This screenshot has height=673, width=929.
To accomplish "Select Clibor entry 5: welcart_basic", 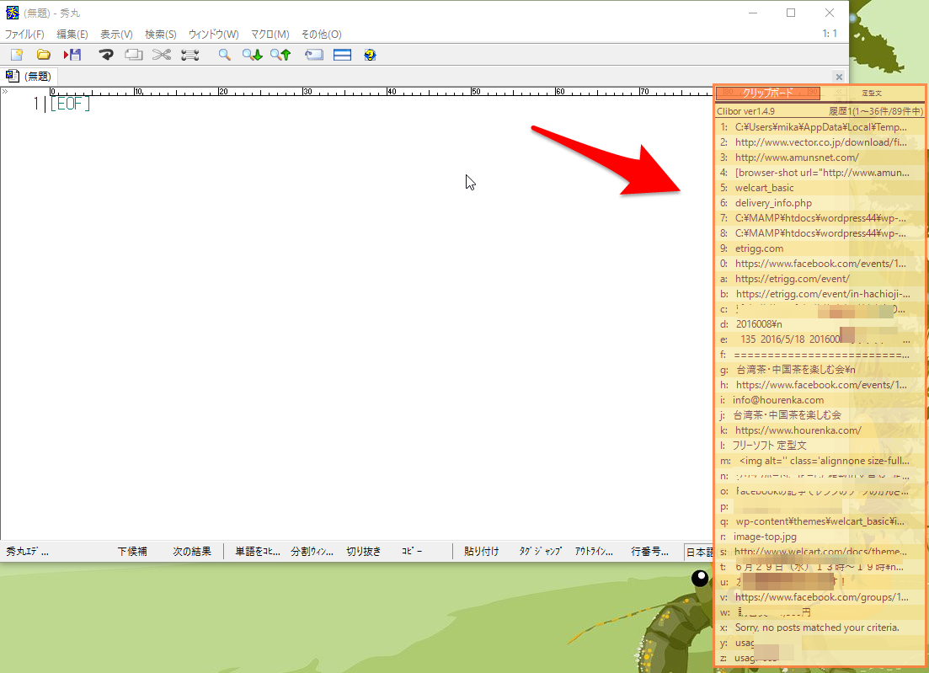I will [820, 188].
